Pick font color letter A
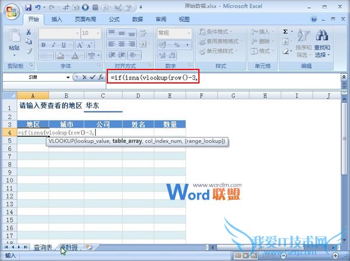This screenshot has height=261, width=350. 75,55
